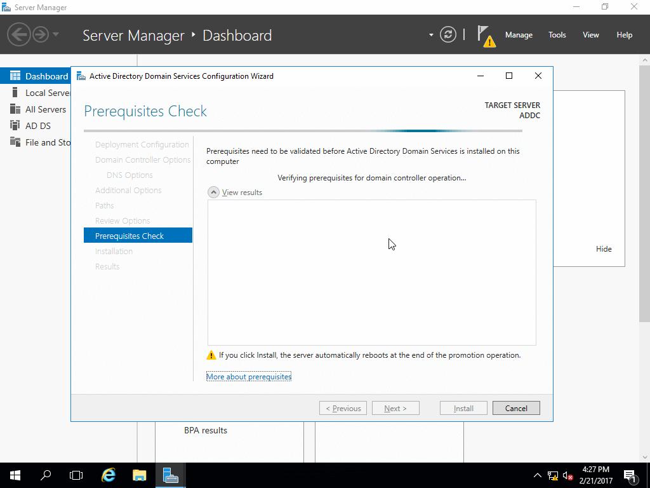Viewport: 650px width, 488px height.
Task: Click BPA results in the dashboard tile
Action: 206,430
